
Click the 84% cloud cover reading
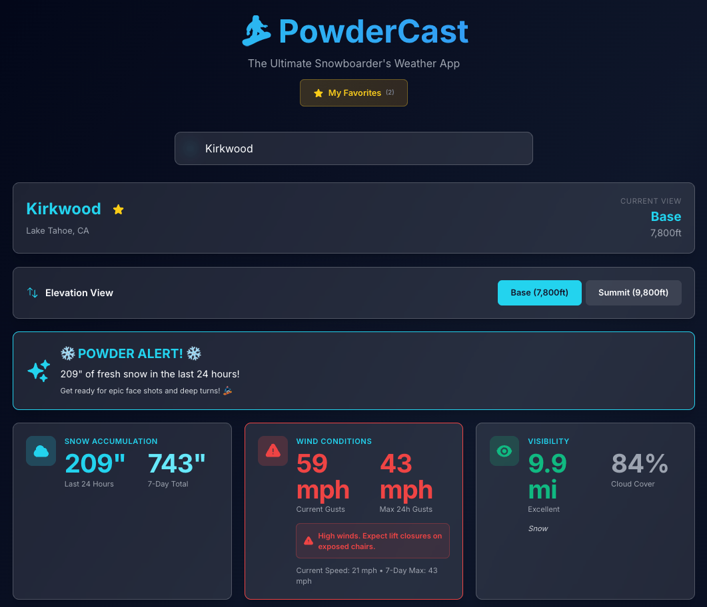click(639, 463)
